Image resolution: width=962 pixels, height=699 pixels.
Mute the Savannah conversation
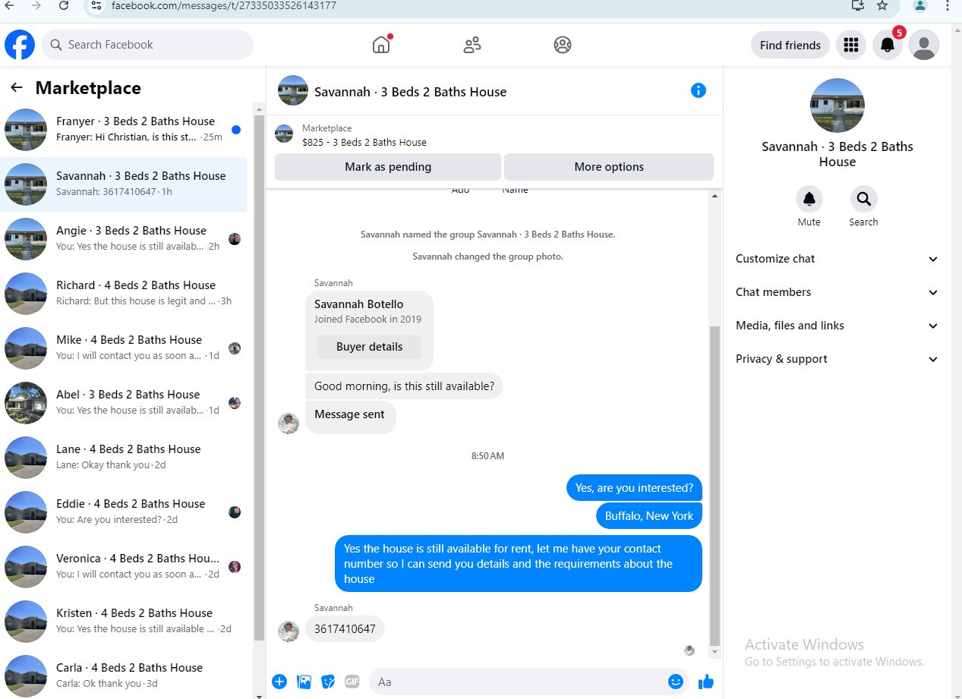(809, 200)
